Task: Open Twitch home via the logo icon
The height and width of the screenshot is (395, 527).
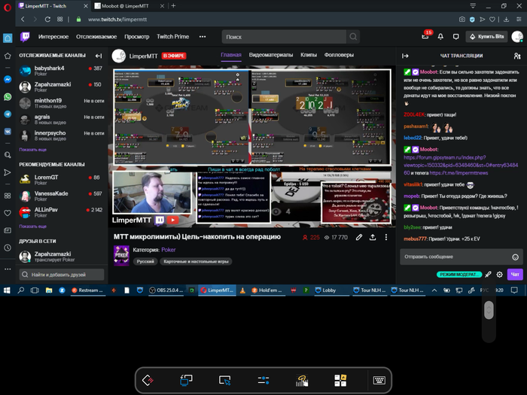Action: pos(25,37)
